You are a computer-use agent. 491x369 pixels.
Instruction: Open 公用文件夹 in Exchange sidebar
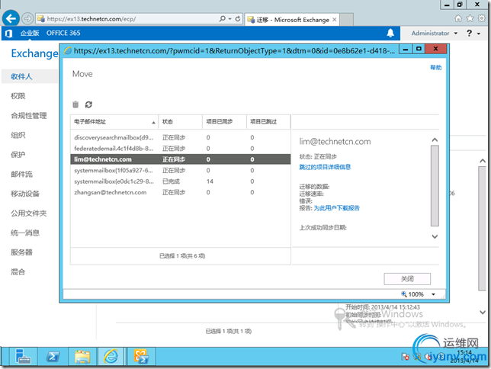point(29,213)
